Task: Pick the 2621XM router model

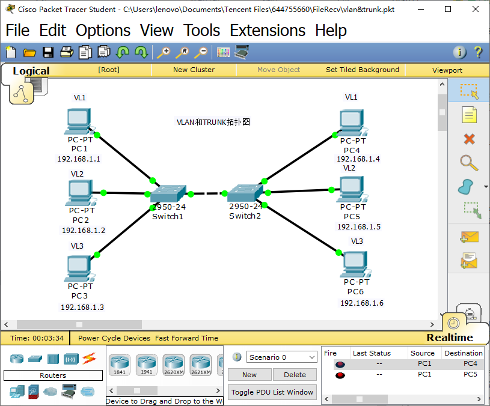Action: tap(201, 365)
